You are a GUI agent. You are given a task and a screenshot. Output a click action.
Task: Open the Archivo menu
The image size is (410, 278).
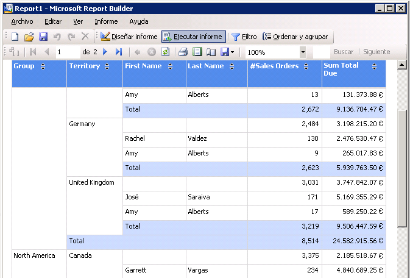coord(22,21)
